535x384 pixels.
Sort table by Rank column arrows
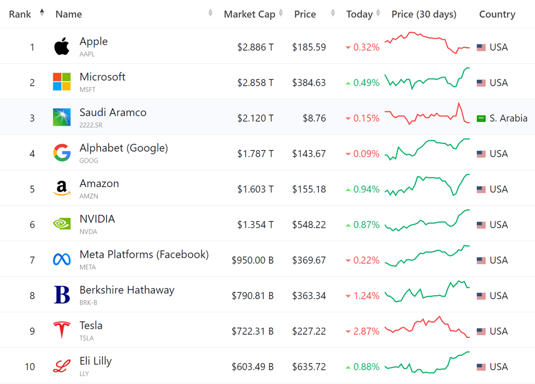point(42,13)
